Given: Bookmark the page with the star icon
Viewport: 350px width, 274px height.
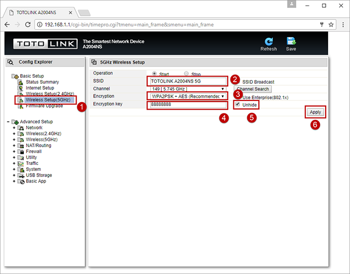Looking at the screenshot, I should tap(331, 24).
